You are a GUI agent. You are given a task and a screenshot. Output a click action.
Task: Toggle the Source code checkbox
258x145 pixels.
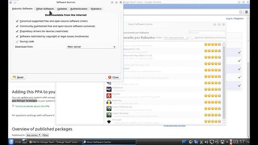17,41
